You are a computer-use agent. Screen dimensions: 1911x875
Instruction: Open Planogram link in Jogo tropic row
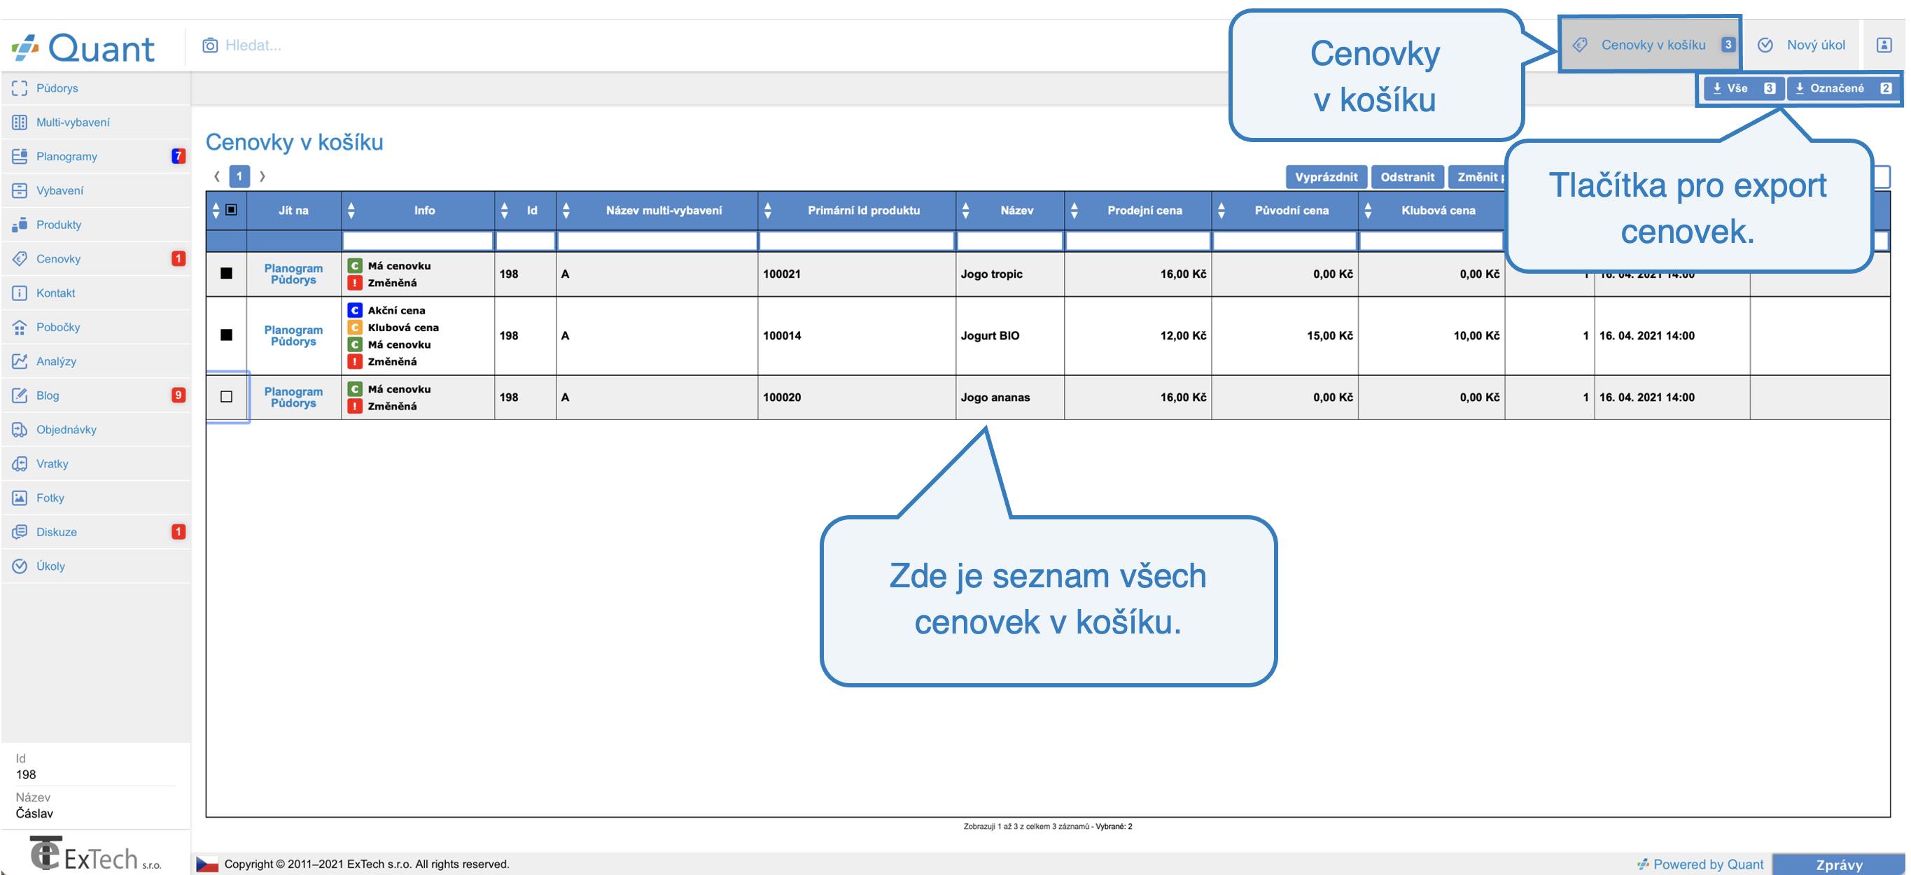point(293,268)
